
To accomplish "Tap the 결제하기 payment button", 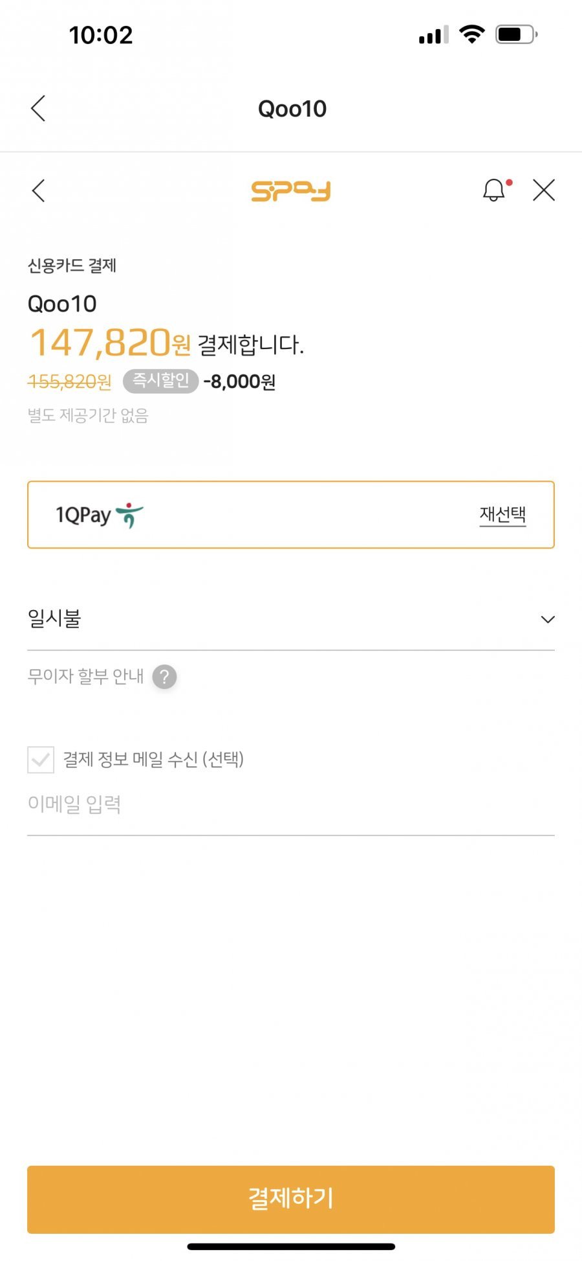I will (x=291, y=1199).
